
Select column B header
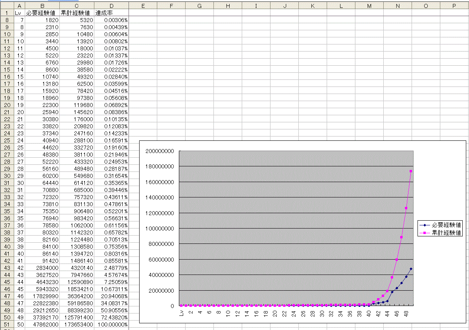point(42,6)
